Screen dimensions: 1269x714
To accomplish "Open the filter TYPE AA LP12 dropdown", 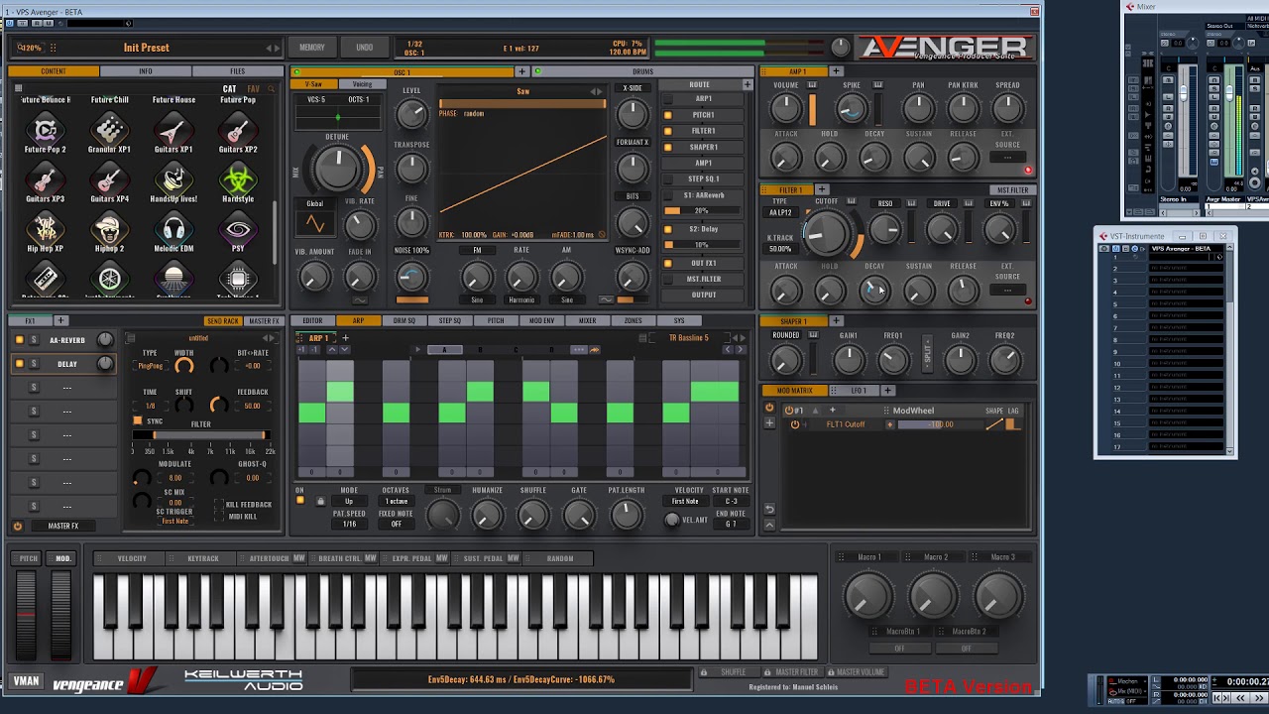I will [x=780, y=213].
